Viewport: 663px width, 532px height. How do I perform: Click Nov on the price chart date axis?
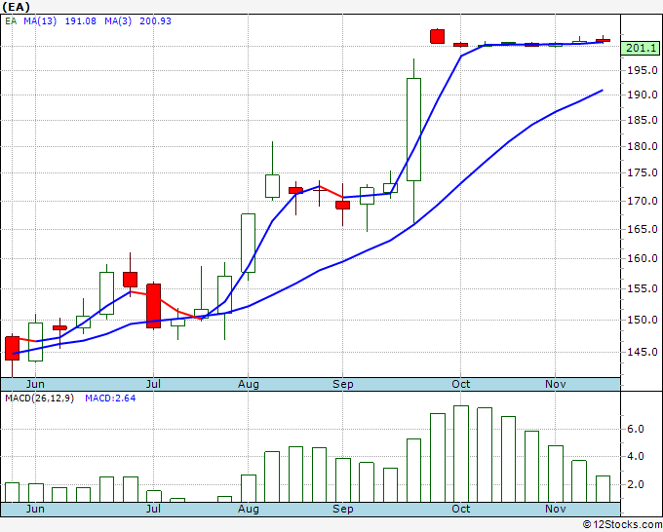[x=555, y=384]
